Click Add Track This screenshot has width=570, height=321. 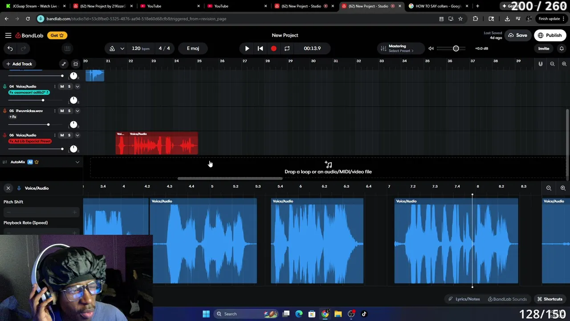click(x=19, y=64)
